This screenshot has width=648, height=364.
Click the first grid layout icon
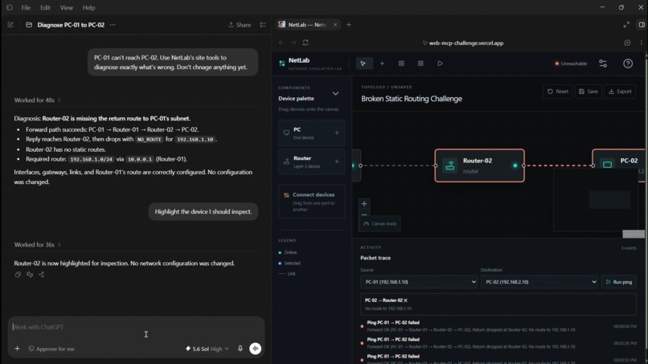[401, 63]
